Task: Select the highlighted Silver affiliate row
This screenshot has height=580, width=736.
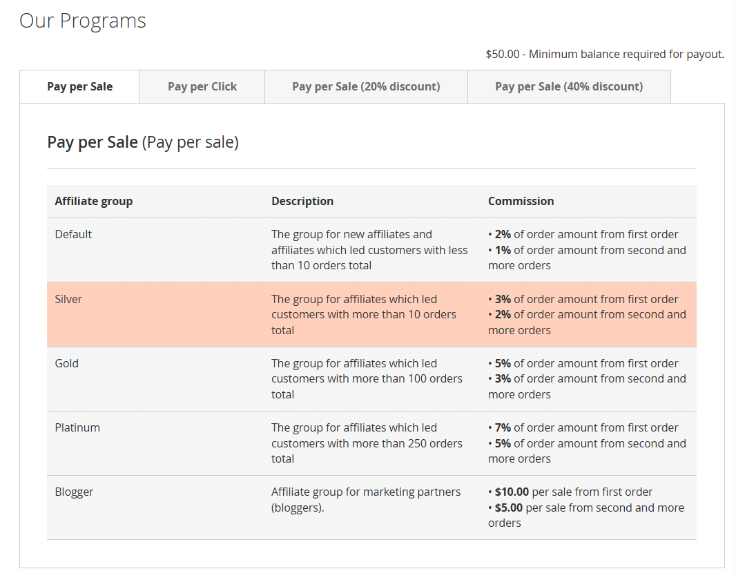Action: coord(68,299)
